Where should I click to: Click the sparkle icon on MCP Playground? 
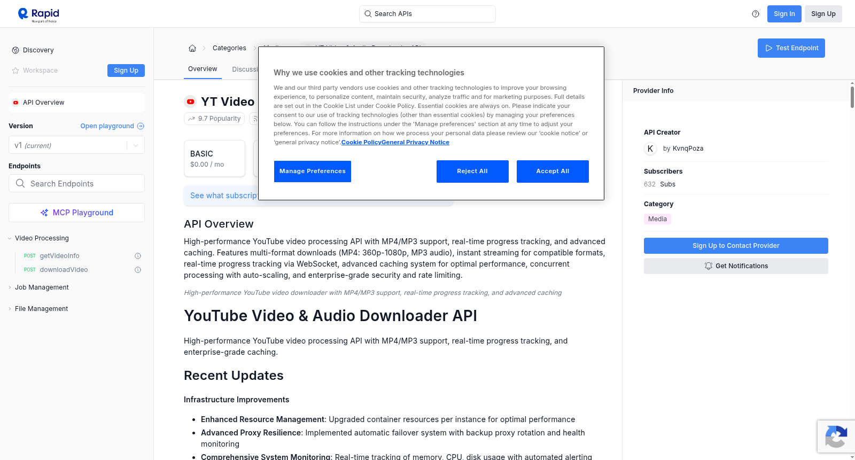44,213
